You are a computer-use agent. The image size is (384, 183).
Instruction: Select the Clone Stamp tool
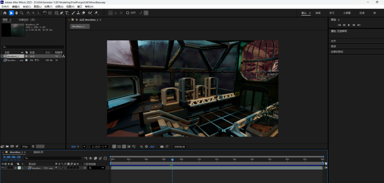[78, 13]
